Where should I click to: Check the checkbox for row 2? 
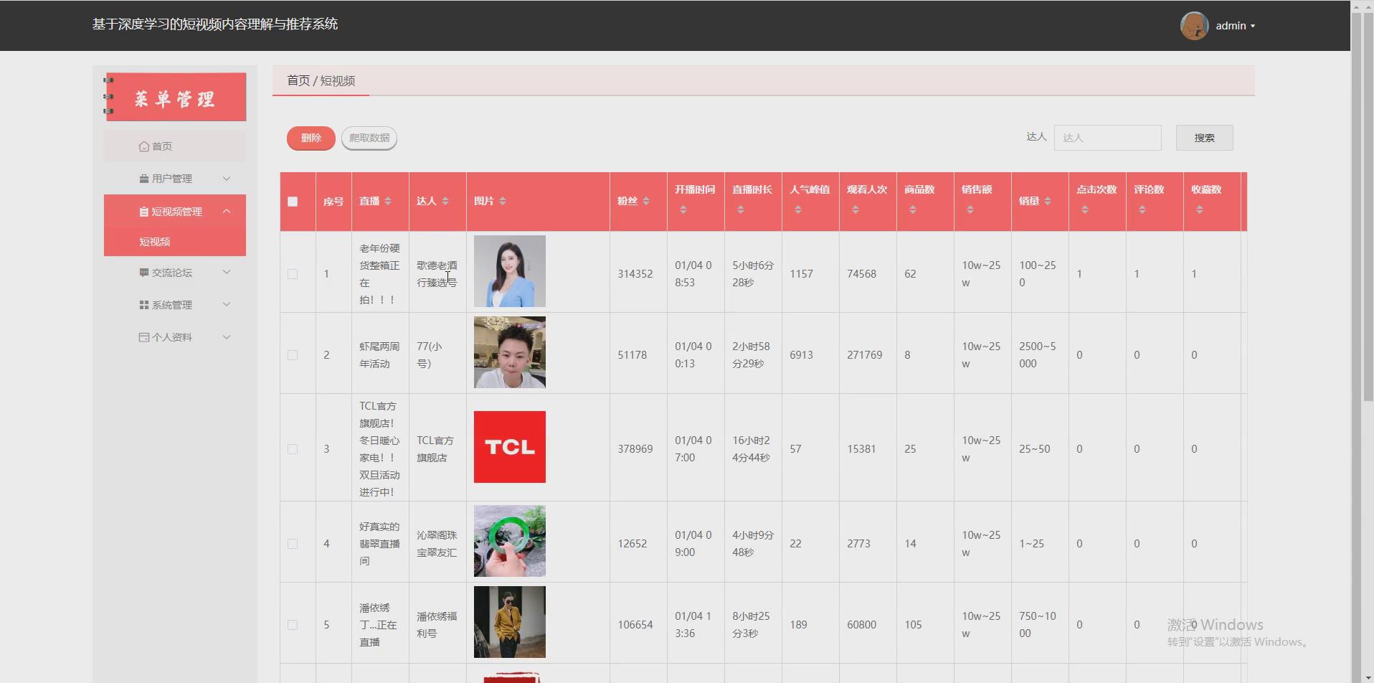(293, 355)
